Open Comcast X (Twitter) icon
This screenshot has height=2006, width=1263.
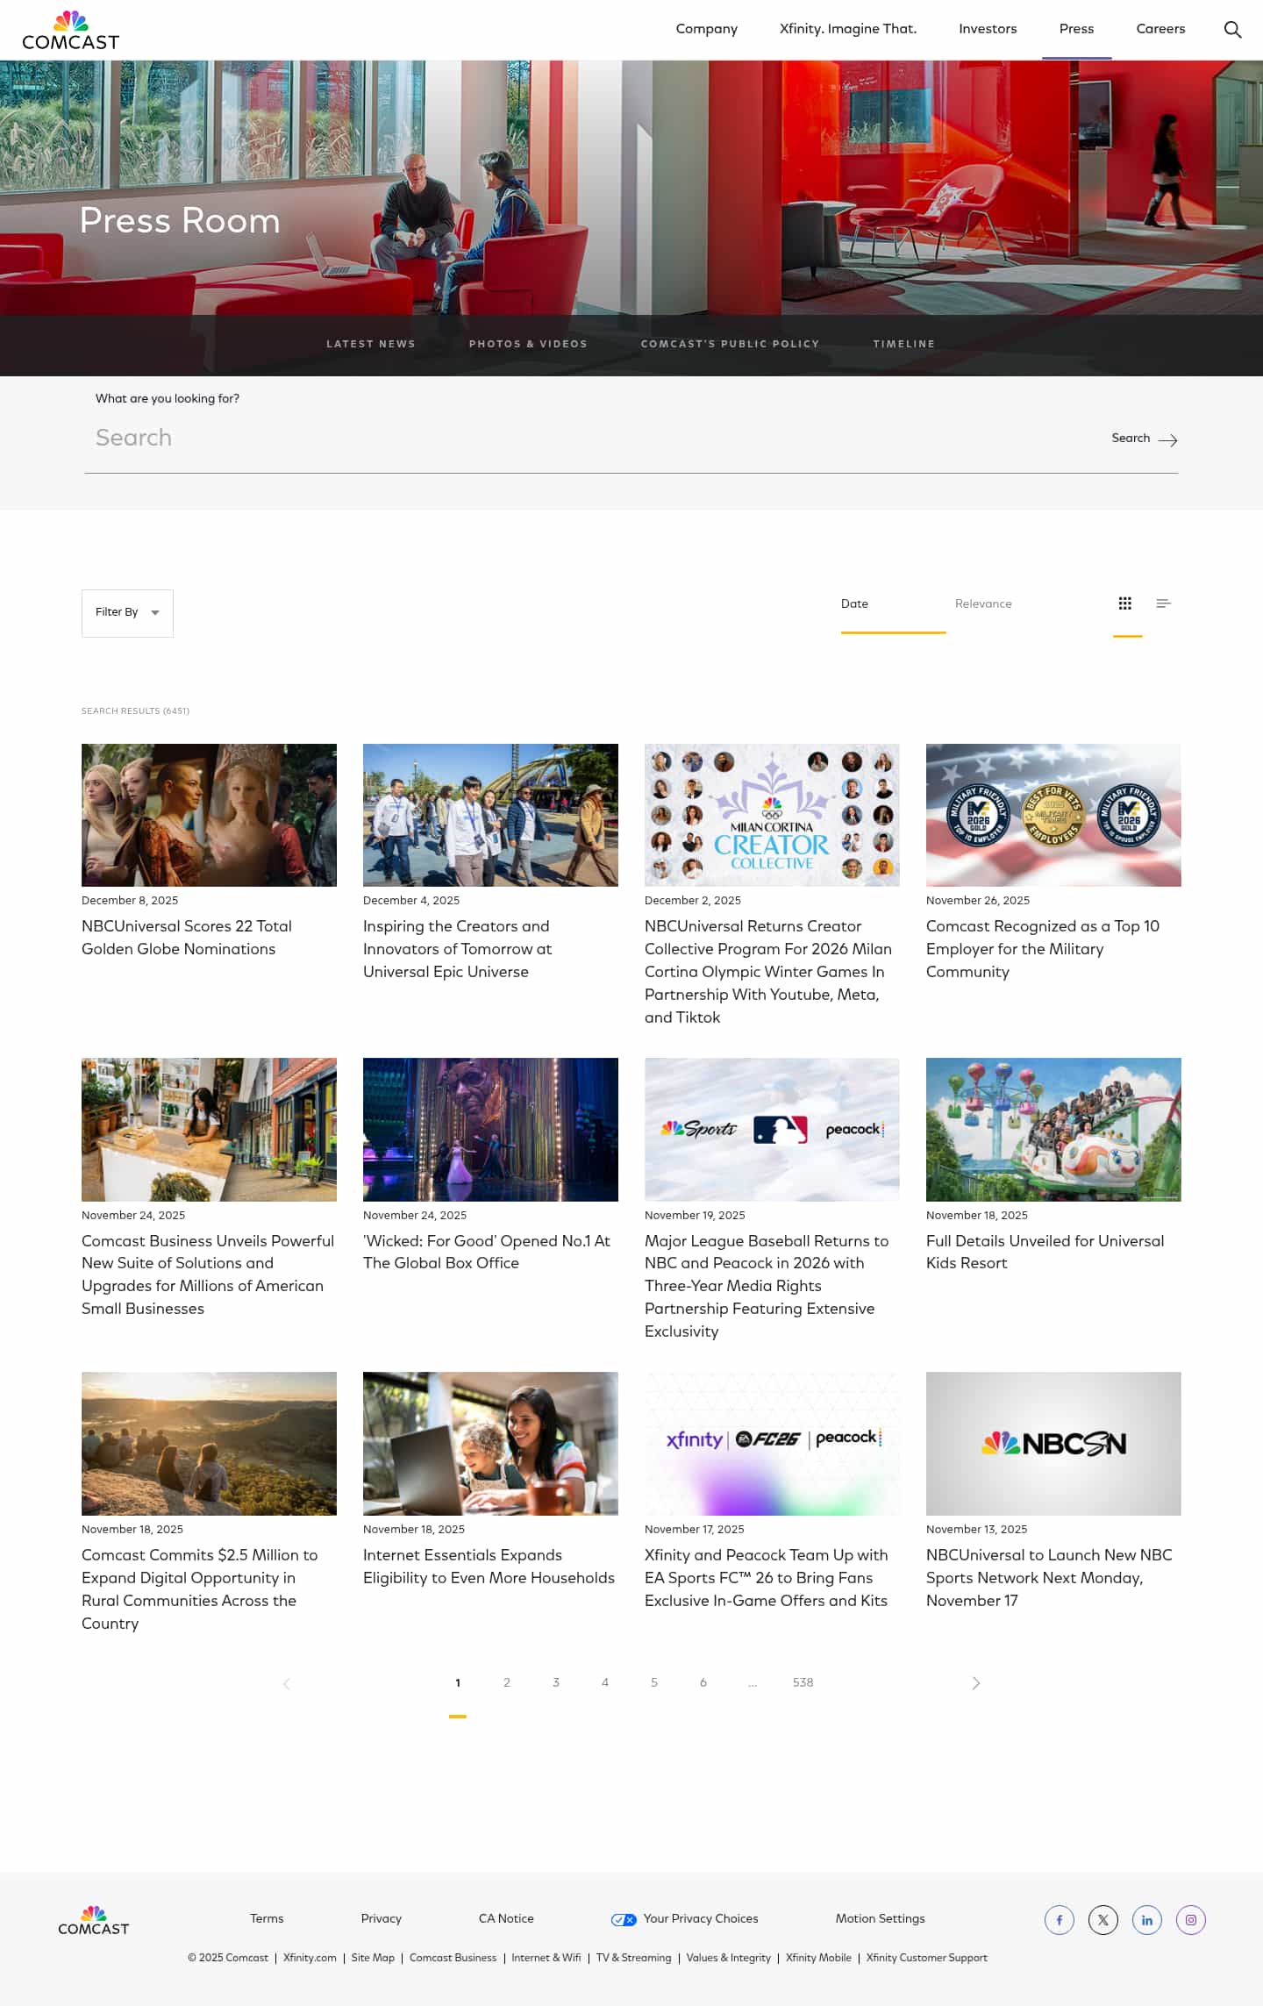1103,1920
